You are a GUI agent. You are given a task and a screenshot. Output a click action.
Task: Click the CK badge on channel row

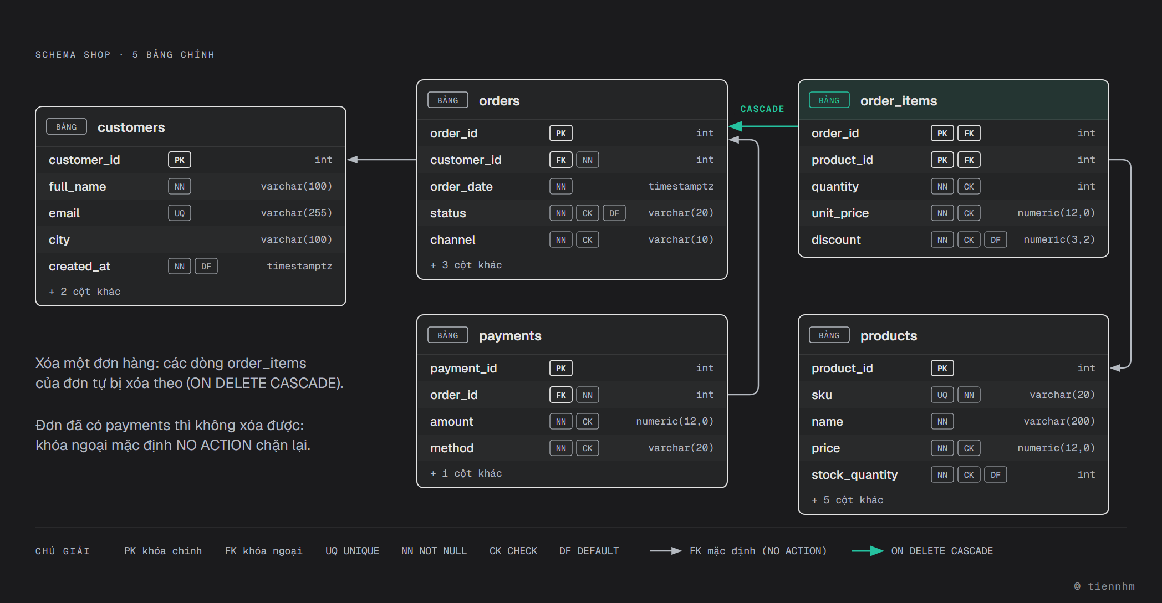click(588, 239)
